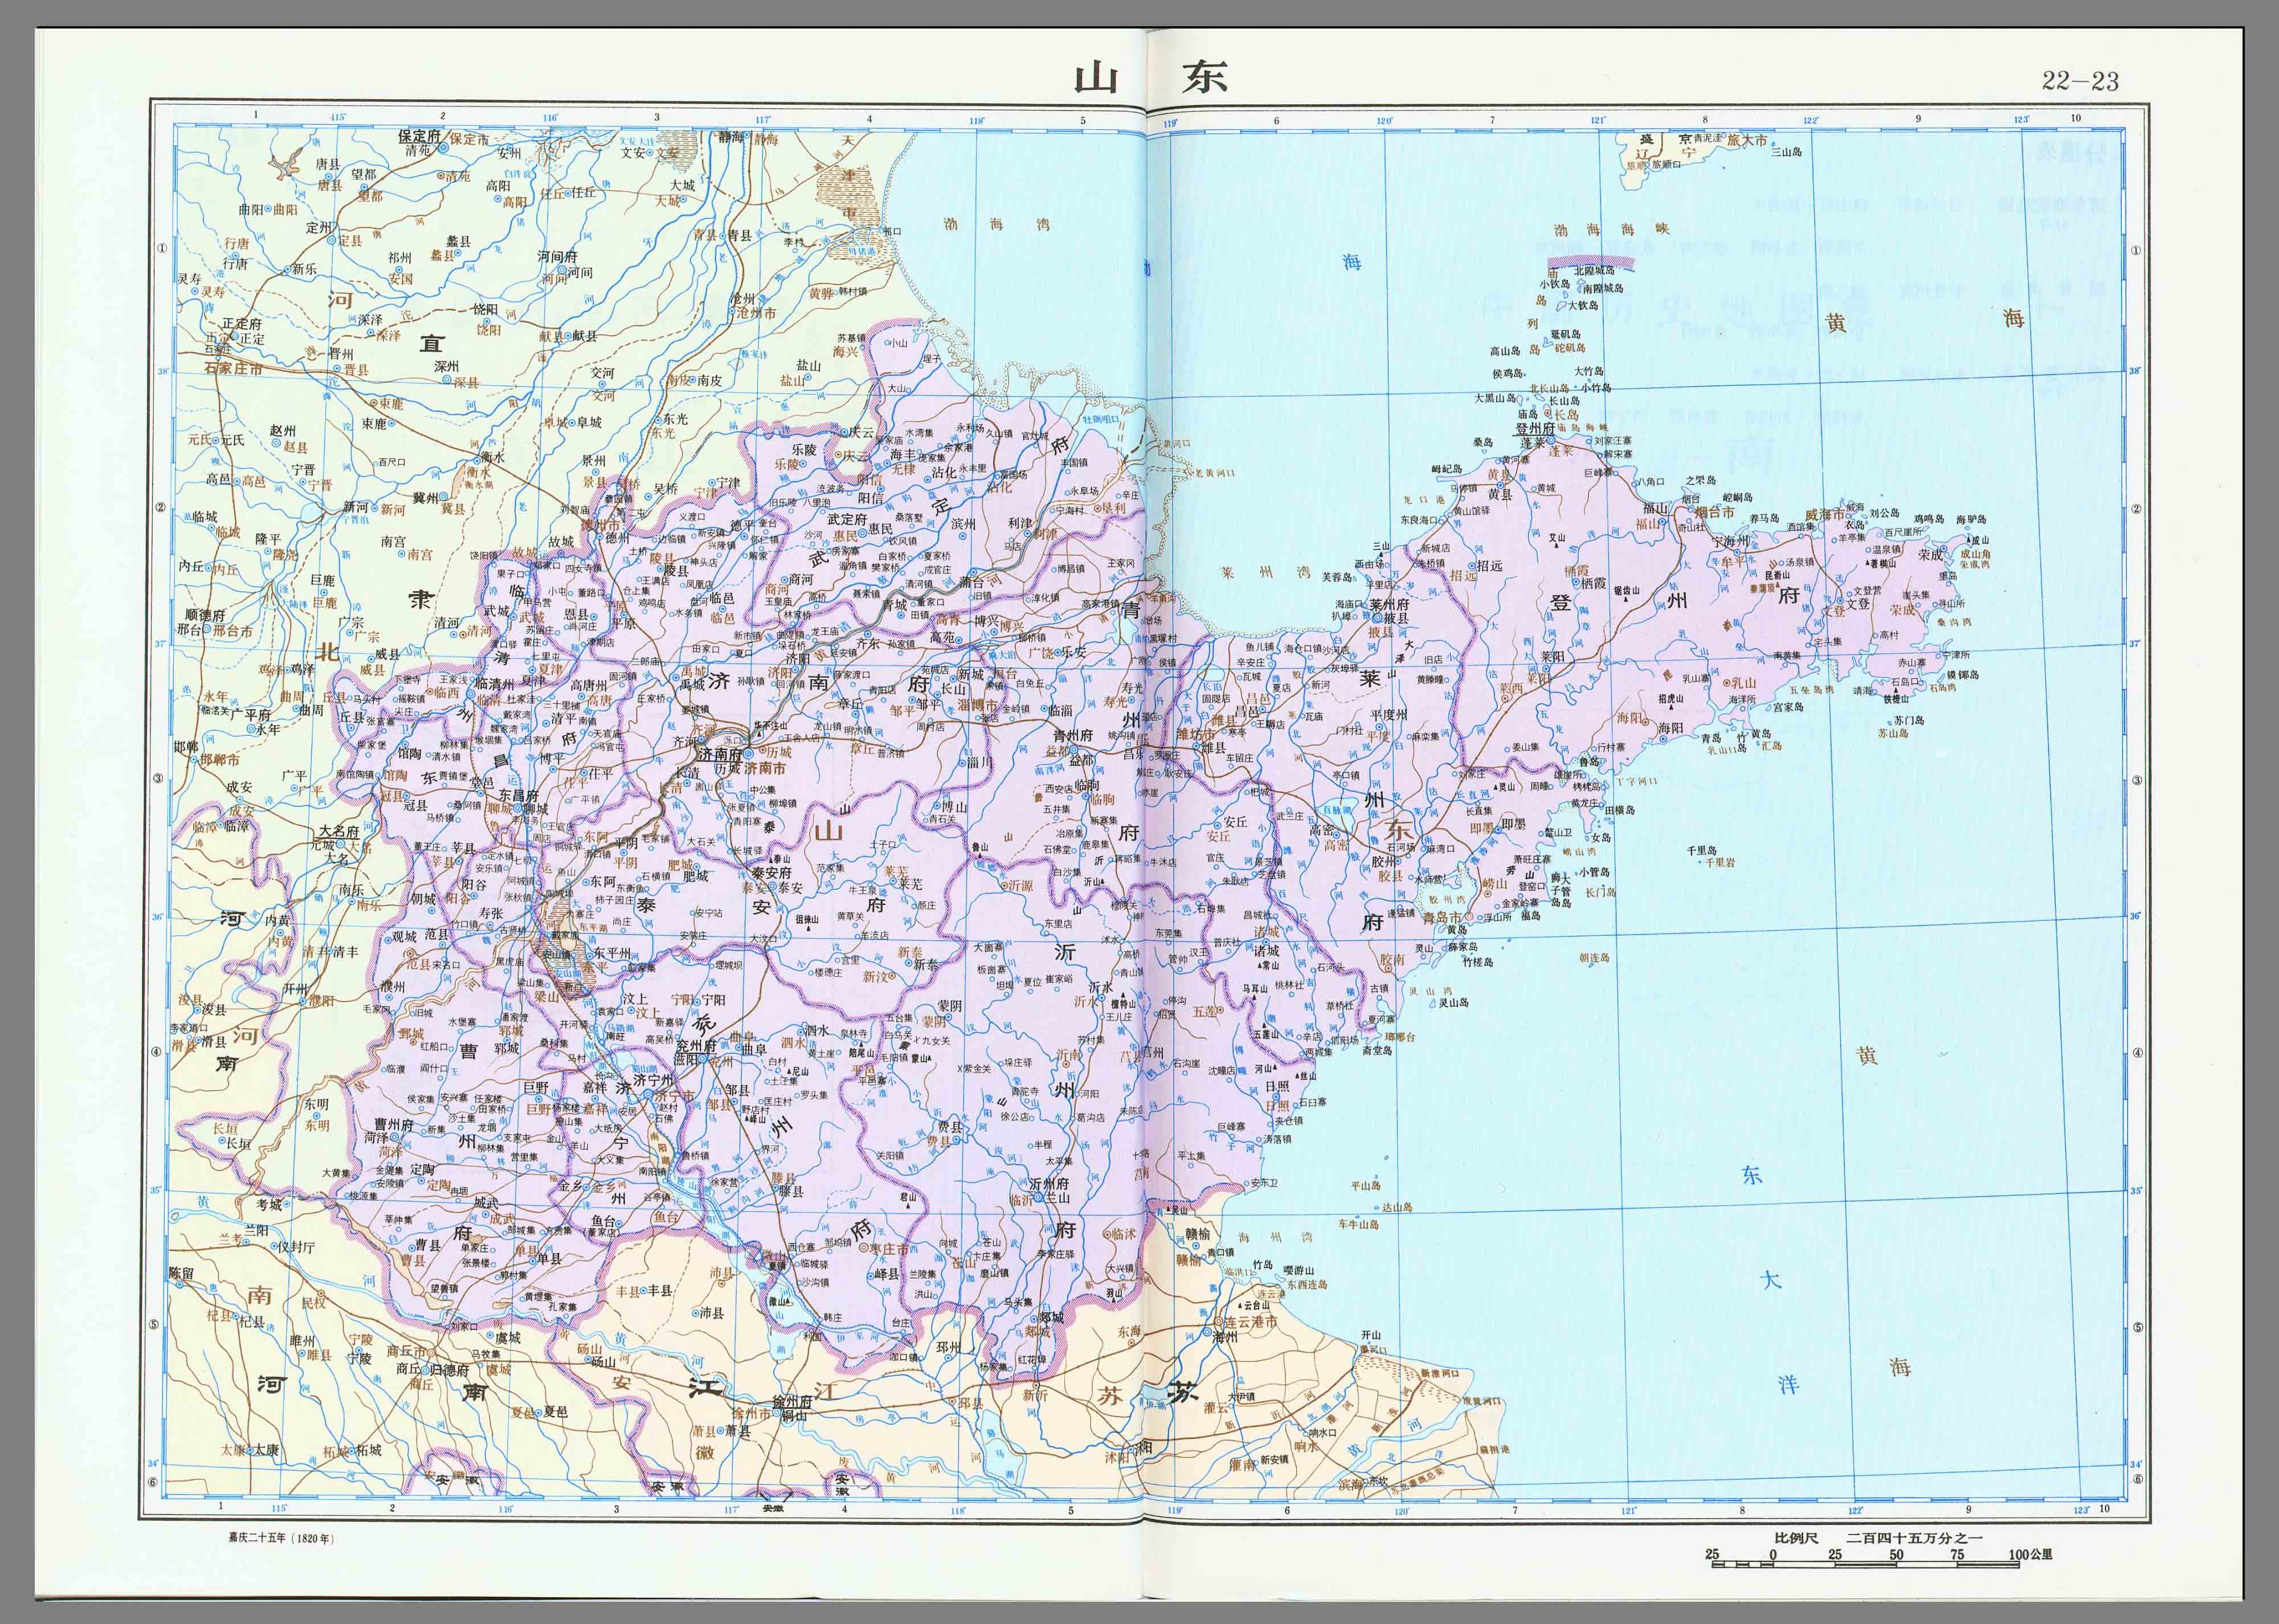Click the 渤海海峡 label

click(x=1611, y=229)
